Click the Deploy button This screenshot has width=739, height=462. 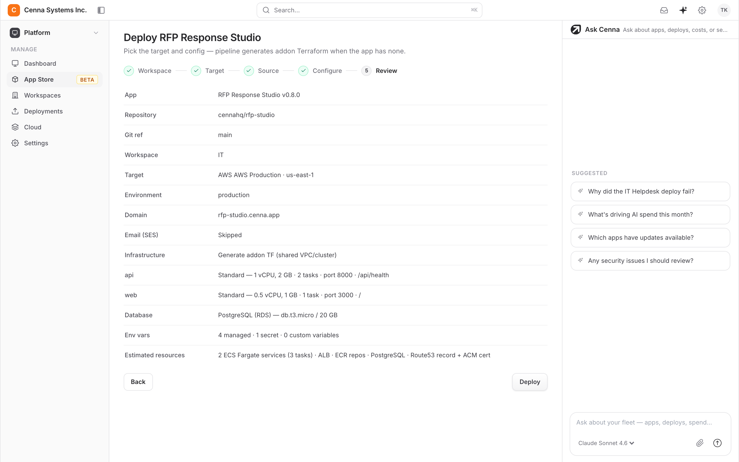(530, 382)
